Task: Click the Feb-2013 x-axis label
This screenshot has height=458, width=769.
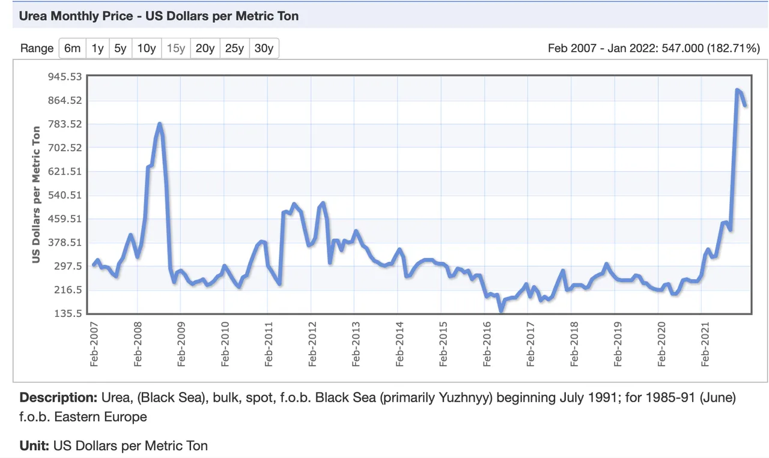Action: (x=356, y=343)
